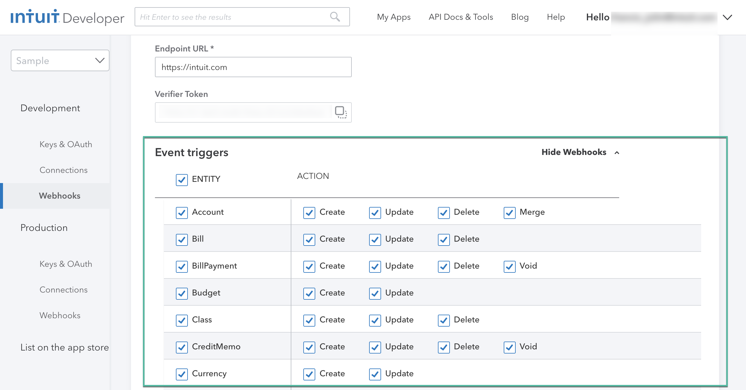This screenshot has width=746, height=390.
Task: Open the My Apps menu
Action: pyautogui.click(x=393, y=17)
